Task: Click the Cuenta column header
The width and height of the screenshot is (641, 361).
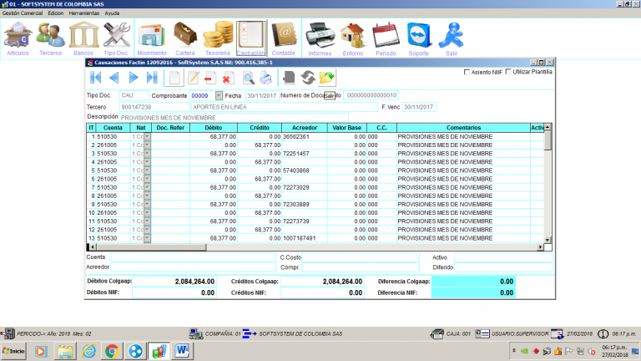Action: (x=113, y=128)
